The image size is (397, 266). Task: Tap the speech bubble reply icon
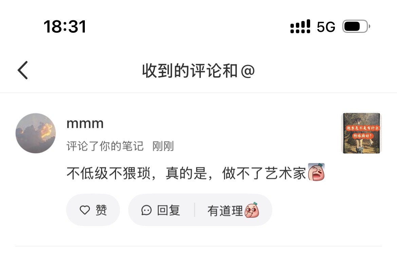coord(146,210)
